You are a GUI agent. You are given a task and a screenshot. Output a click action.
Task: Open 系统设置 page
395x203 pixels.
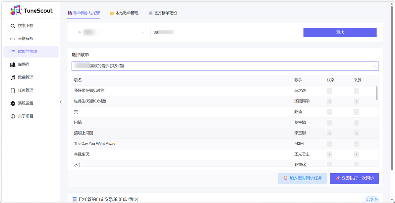[31, 103]
